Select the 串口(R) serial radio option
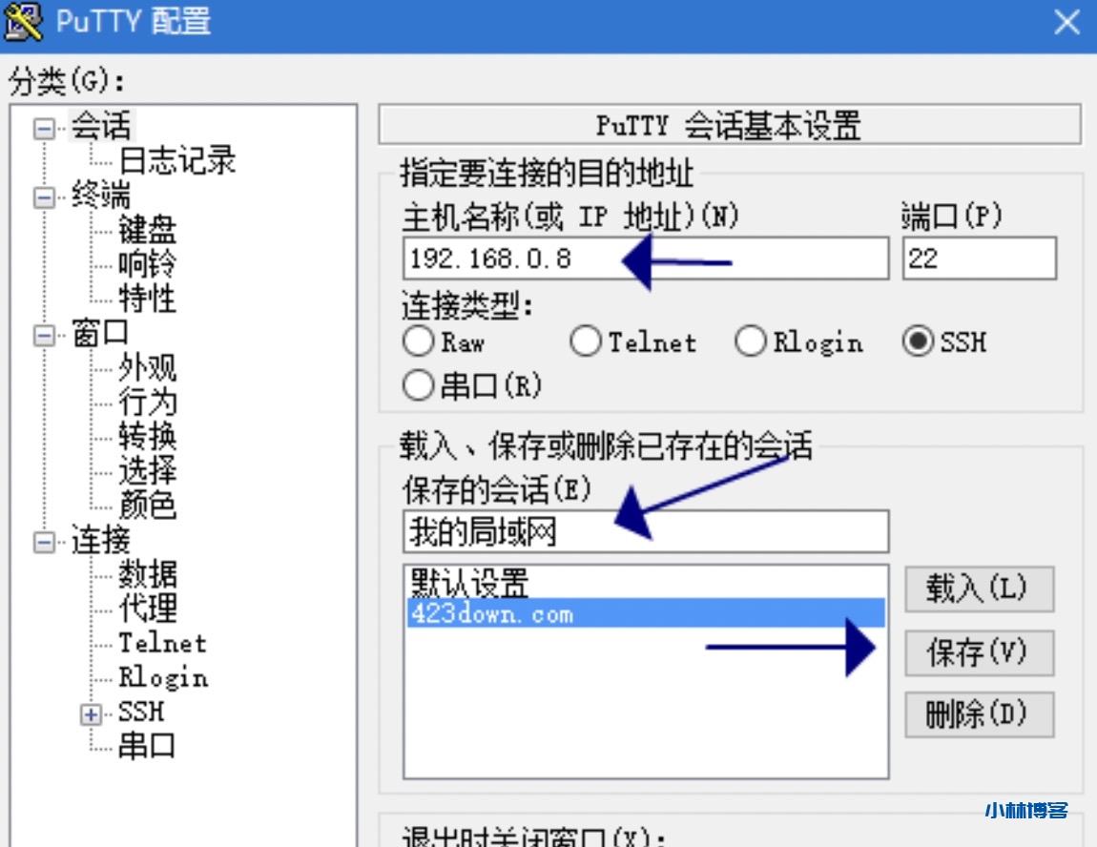This screenshot has height=847, width=1097. coord(419,385)
